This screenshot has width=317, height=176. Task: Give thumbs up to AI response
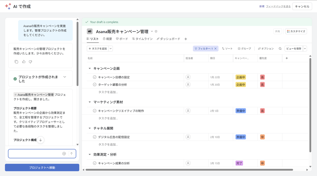click(24, 62)
